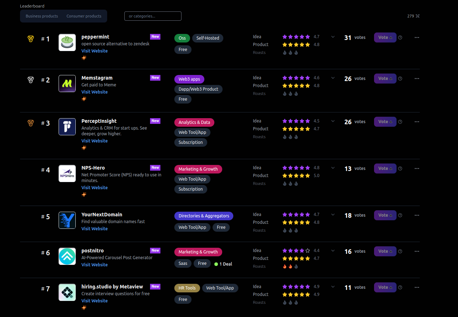Vote for postnitro
Screen dimensions: 458x317
[385, 251]
